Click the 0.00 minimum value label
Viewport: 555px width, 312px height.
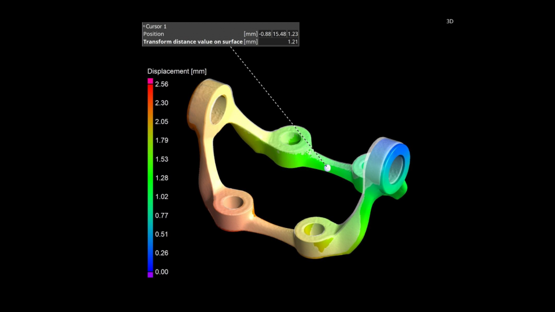[x=162, y=271]
